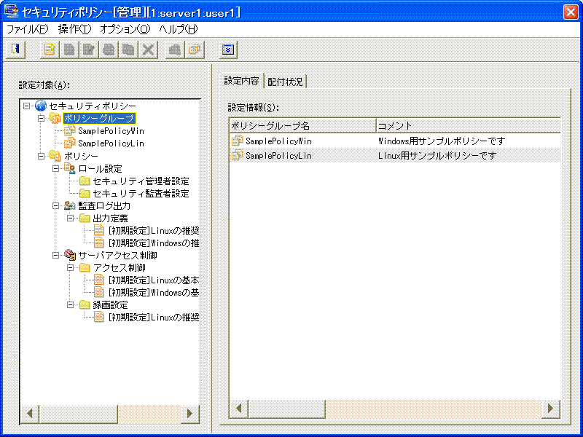Switch to the 設定内容 tab

click(x=242, y=80)
